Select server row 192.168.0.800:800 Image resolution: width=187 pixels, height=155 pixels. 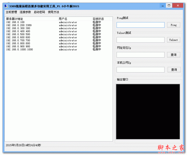(59, 43)
